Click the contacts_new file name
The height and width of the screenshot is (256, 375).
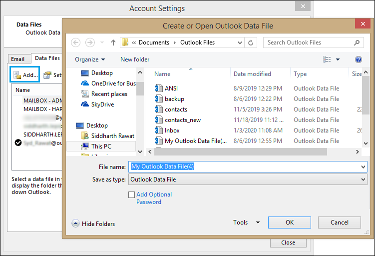[x=183, y=120]
